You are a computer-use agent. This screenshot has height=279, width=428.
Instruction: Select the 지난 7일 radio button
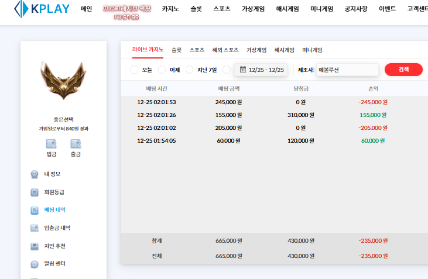click(189, 70)
